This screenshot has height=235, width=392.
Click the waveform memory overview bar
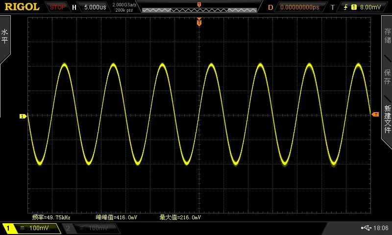(x=199, y=10)
